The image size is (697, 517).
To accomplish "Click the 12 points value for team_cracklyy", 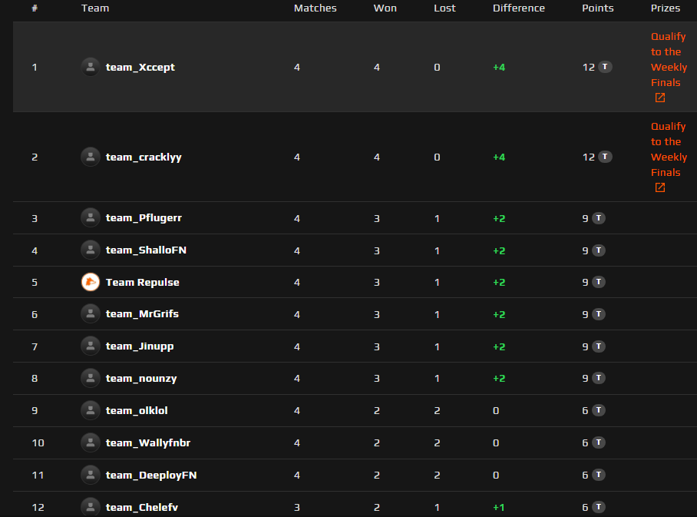I will 589,157.
